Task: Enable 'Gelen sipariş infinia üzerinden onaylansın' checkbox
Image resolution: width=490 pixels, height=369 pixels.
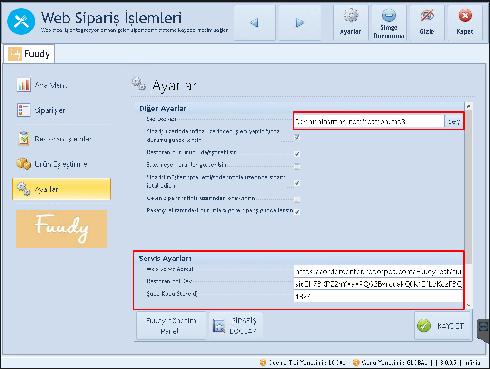Action: point(297,199)
